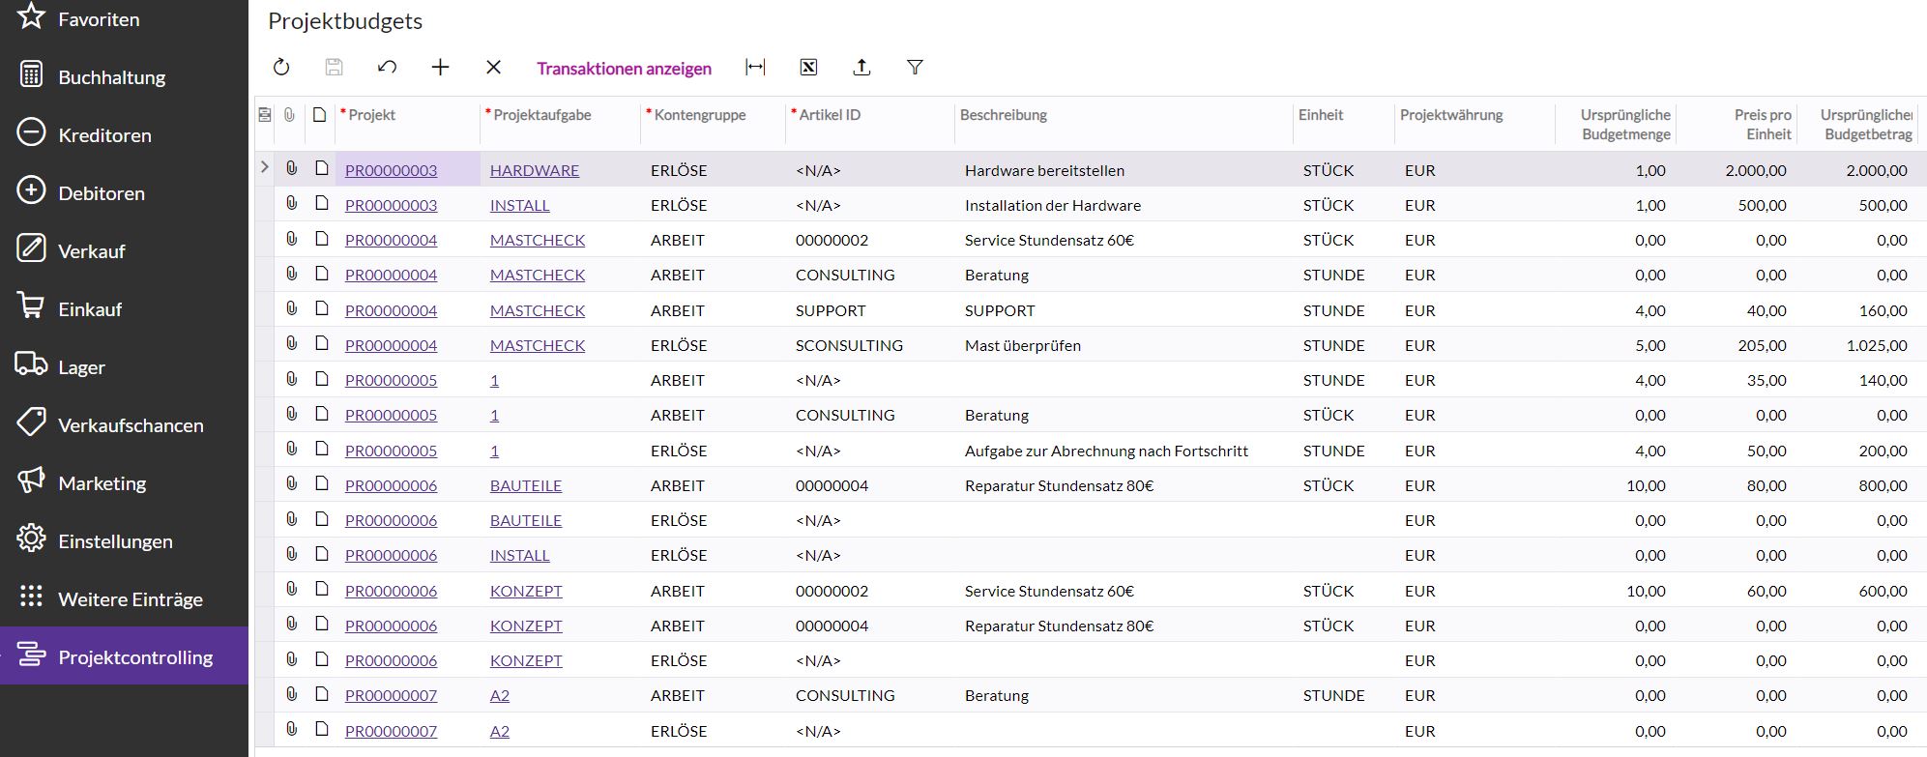
Task: Click the Lager truck icon
Action: (31, 364)
